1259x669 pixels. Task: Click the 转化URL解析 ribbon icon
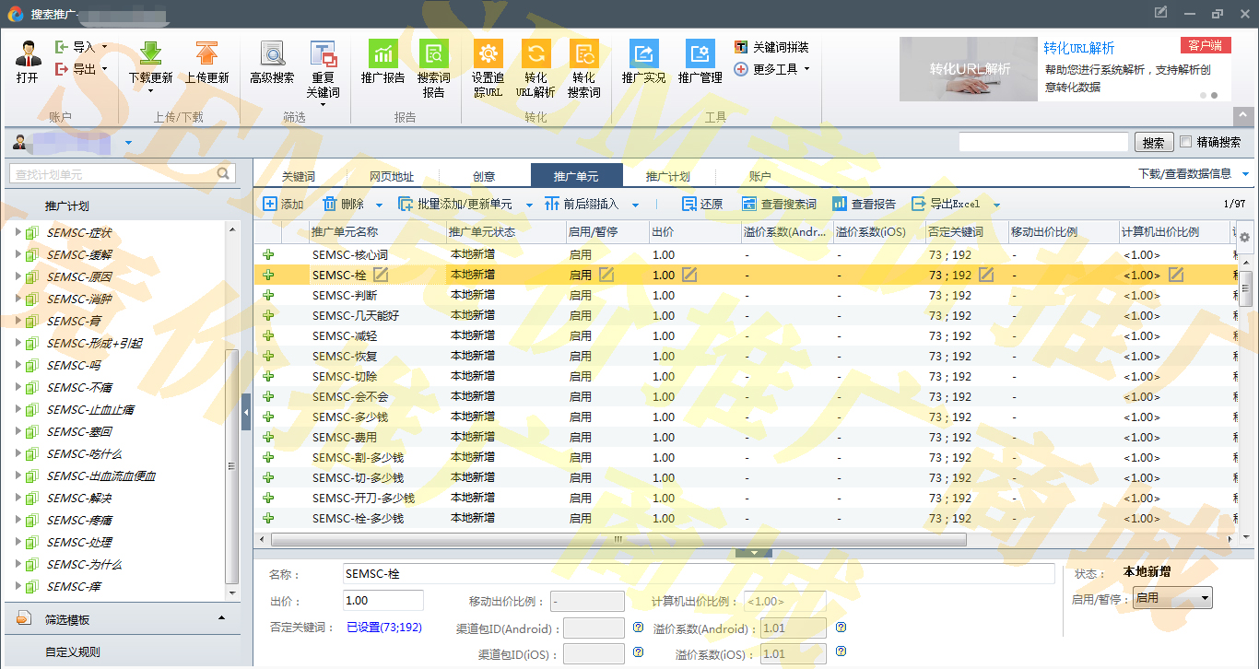click(535, 53)
